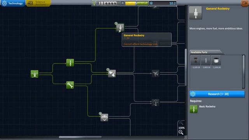
Task: Click the funds counter display
Action: [x=107, y=3]
